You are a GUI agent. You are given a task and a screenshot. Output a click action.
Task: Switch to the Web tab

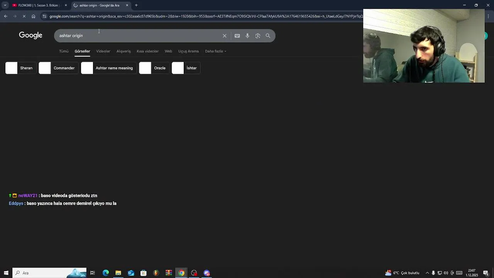pyautogui.click(x=168, y=51)
